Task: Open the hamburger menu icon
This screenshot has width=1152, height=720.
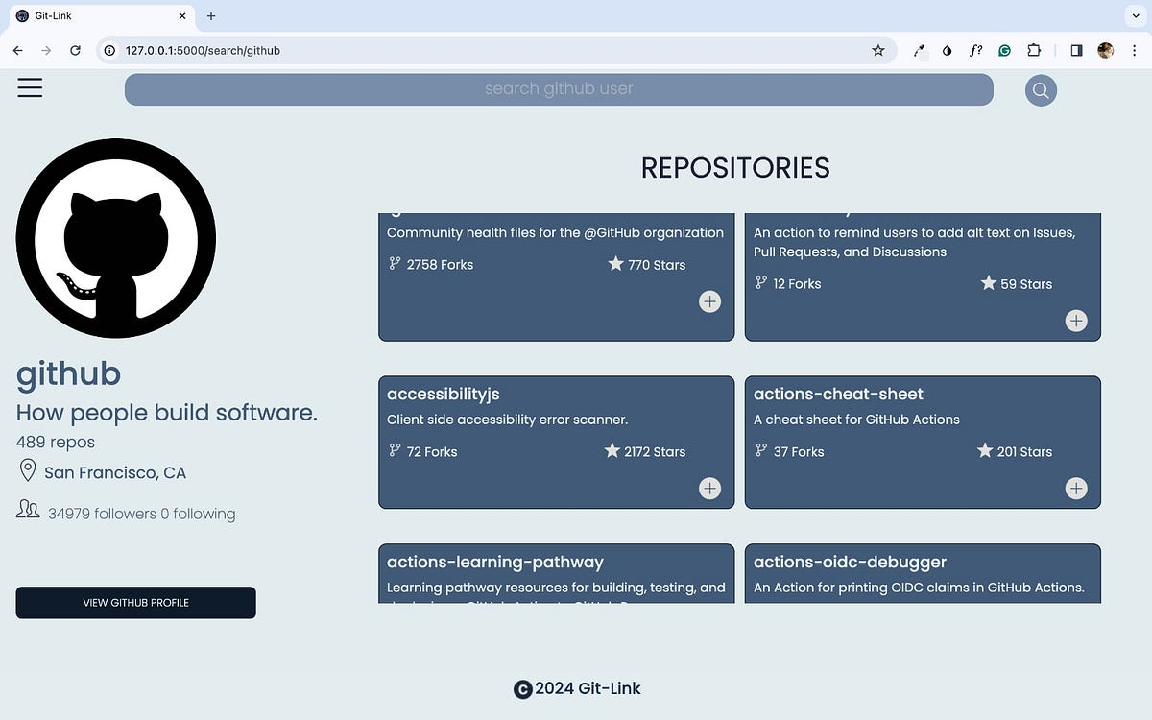Action: coord(29,86)
